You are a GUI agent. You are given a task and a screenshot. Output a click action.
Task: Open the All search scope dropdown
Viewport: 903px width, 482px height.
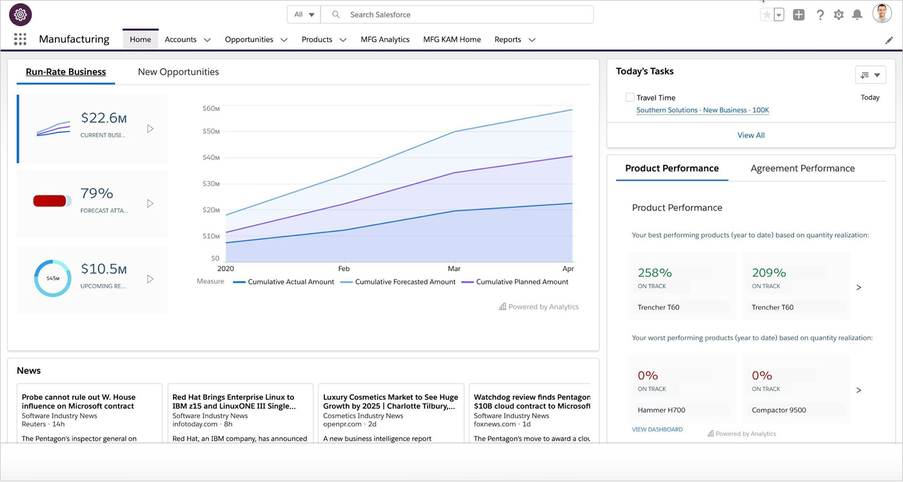304,14
